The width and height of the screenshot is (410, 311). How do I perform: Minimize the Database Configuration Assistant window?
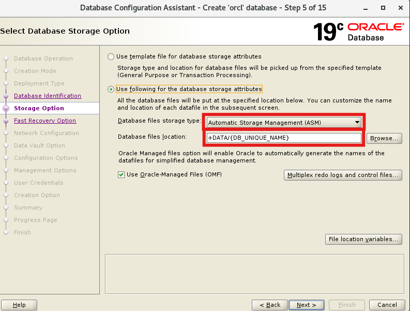[366, 8]
